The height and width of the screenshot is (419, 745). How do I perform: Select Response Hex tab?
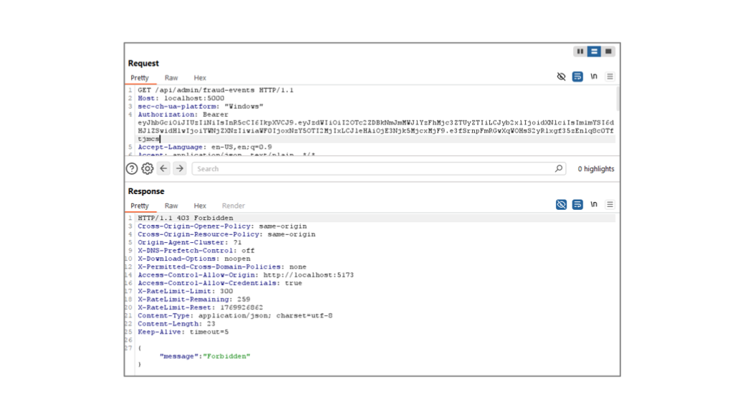pyautogui.click(x=200, y=206)
